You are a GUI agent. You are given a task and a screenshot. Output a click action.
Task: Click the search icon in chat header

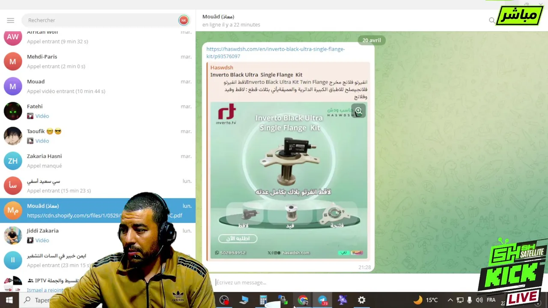click(x=492, y=20)
